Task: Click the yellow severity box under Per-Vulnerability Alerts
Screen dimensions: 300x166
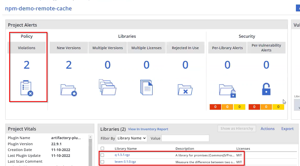Action: coord(278,107)
